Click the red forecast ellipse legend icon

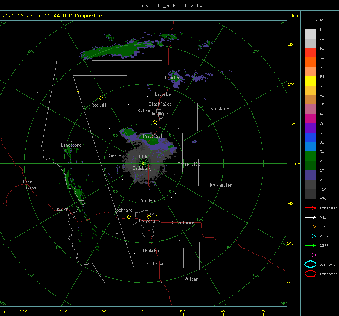click(x=310, y=274)
